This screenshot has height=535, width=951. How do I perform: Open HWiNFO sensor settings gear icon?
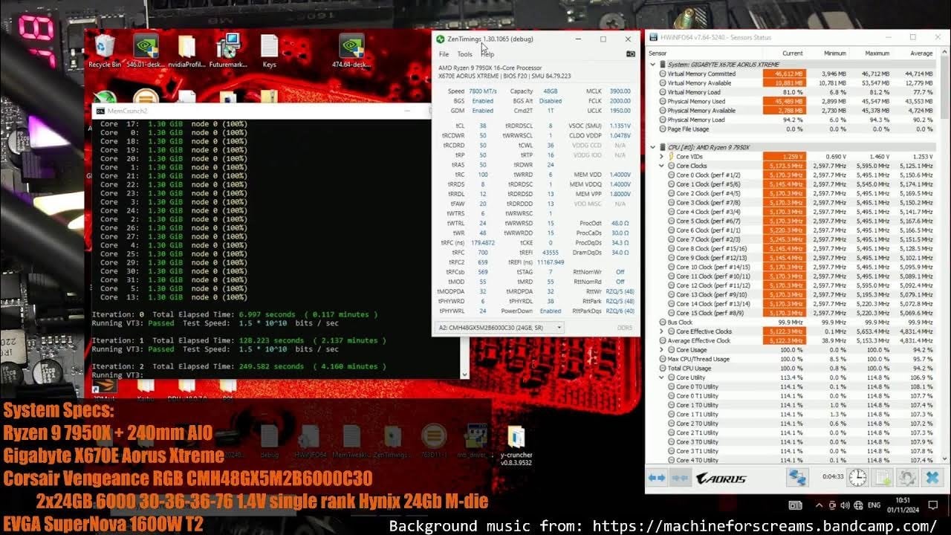907,477
